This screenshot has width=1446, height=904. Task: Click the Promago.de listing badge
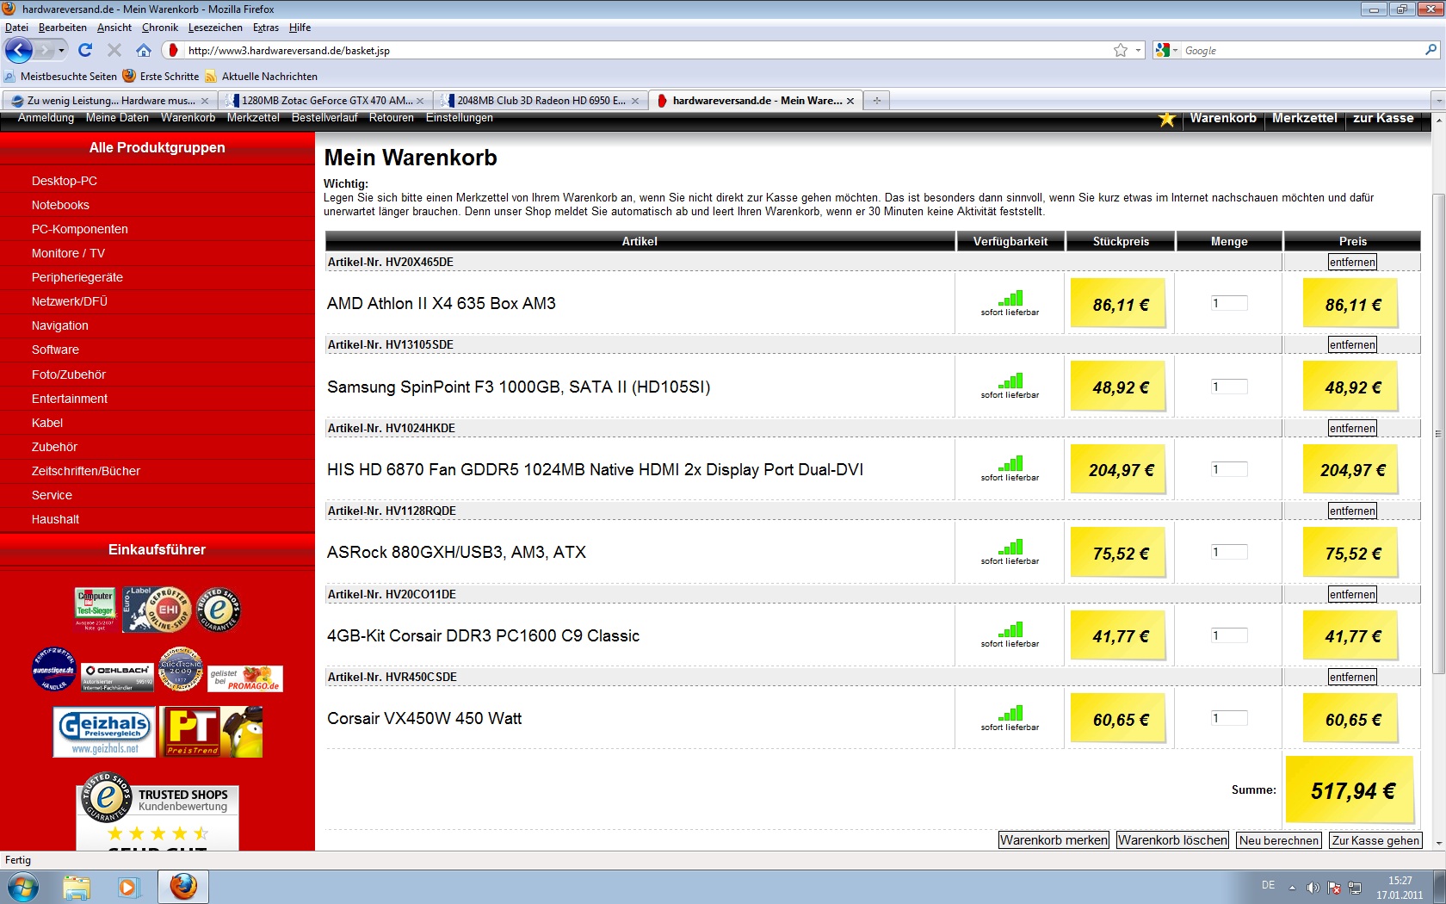(x=245, y=678)
